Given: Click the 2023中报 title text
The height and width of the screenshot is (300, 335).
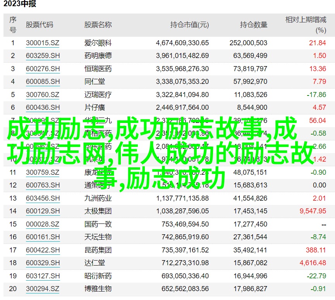Looking at the screenshot, I should click(20, 4).
